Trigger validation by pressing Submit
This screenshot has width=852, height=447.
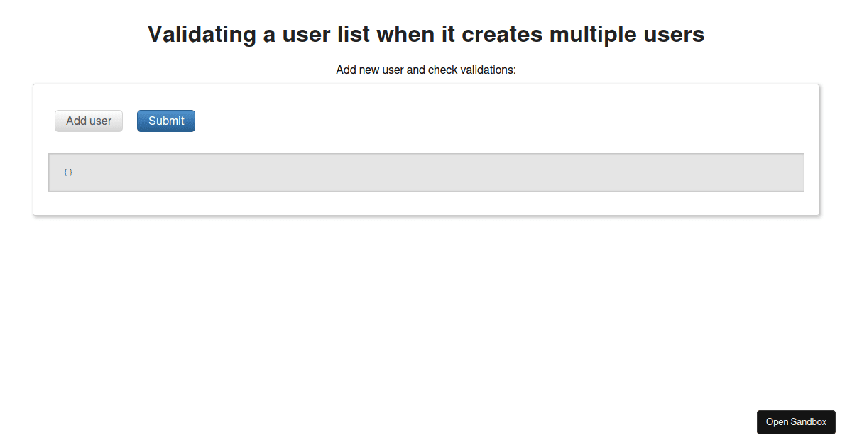coord(165,121)
